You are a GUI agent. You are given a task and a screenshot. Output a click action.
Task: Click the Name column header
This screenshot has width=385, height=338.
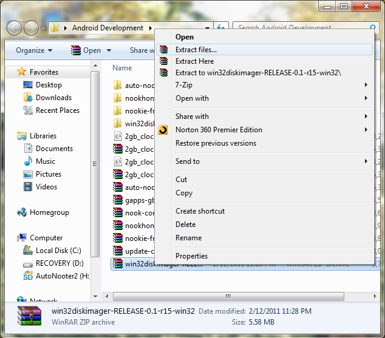coord(122,68)
